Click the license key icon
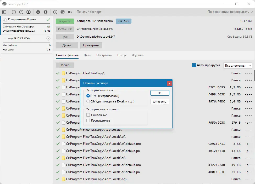Screen dimensions: 255x184 [70, 12]
